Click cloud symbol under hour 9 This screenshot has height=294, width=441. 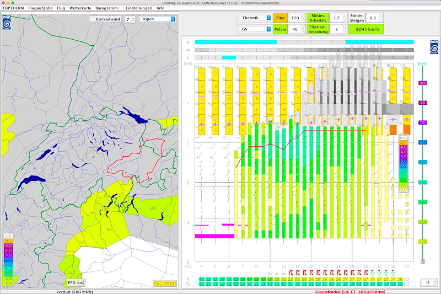[x=270, y=274]
